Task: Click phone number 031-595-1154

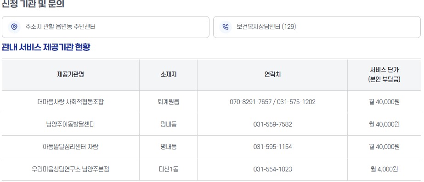Action: [272, 147]
